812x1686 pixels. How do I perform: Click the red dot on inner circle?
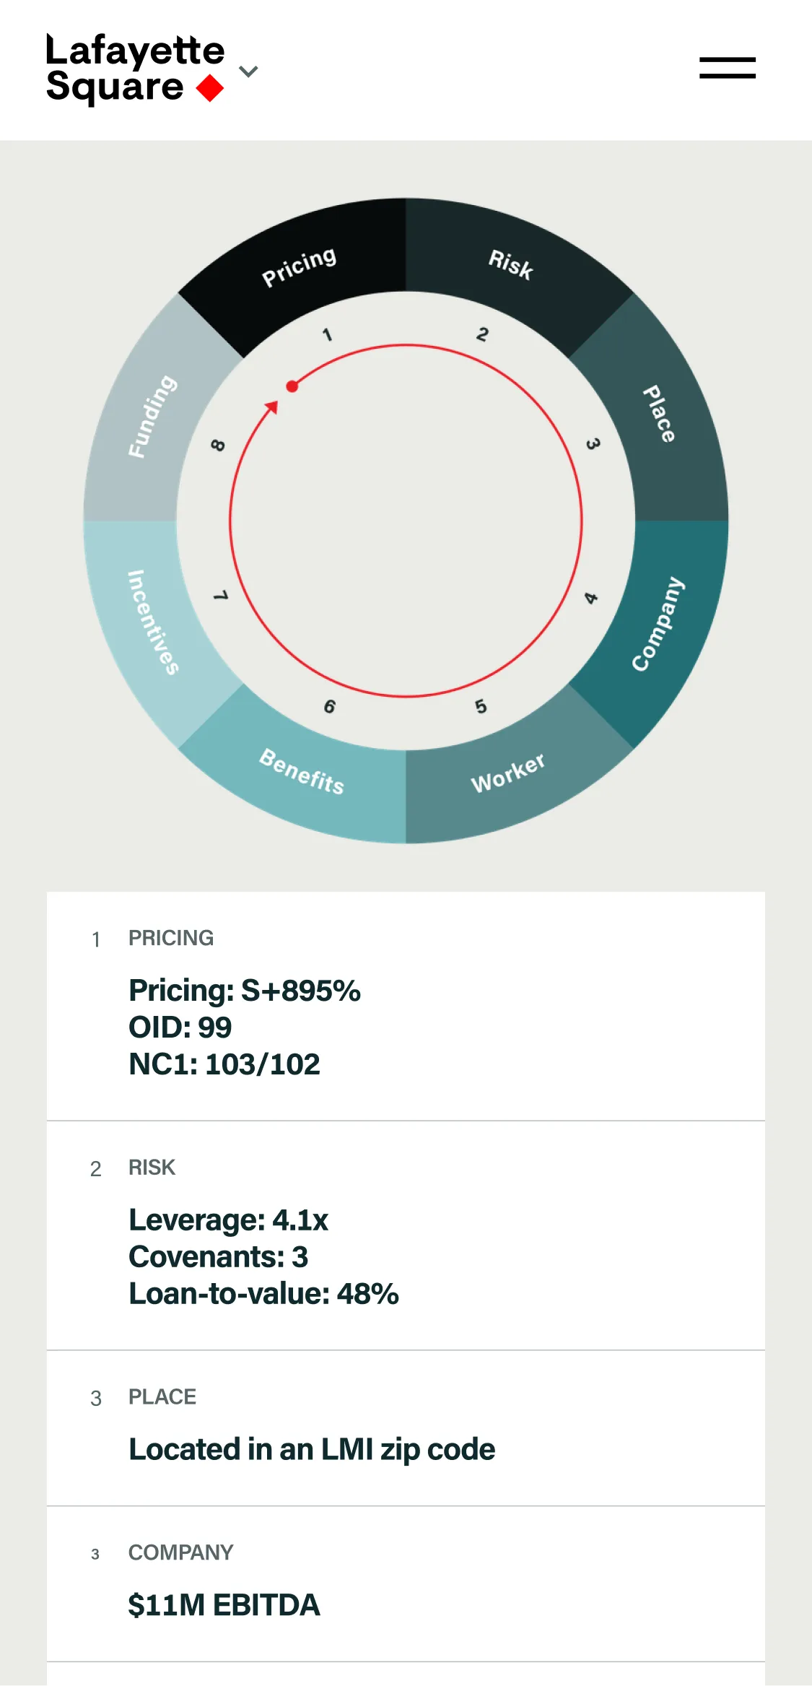point(292,386)
